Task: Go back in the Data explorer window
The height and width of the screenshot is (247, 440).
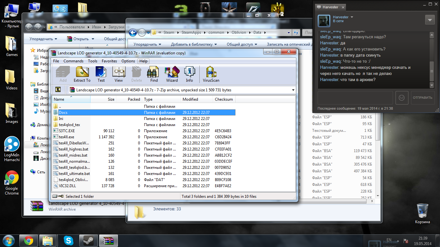Action: pyautogui.click(x=133, y=32)
